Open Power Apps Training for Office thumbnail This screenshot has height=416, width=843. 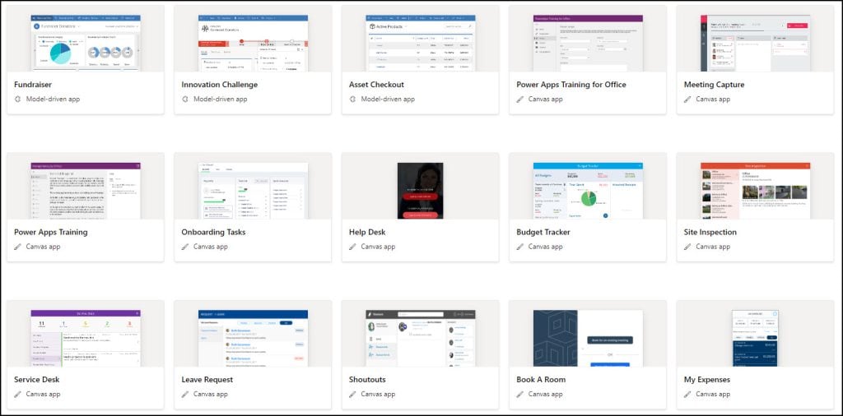point(588,43)
